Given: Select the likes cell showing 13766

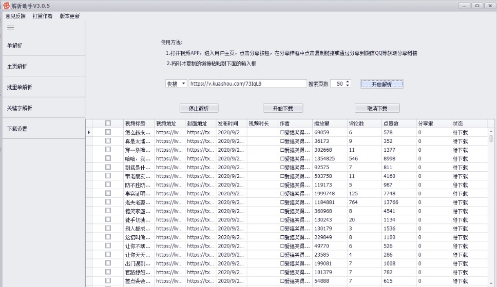Looking at the screenshot, I should [x=399, y=202].
